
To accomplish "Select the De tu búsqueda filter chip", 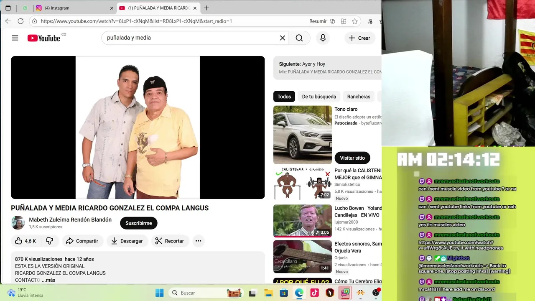I will click(x=319, y=97).
